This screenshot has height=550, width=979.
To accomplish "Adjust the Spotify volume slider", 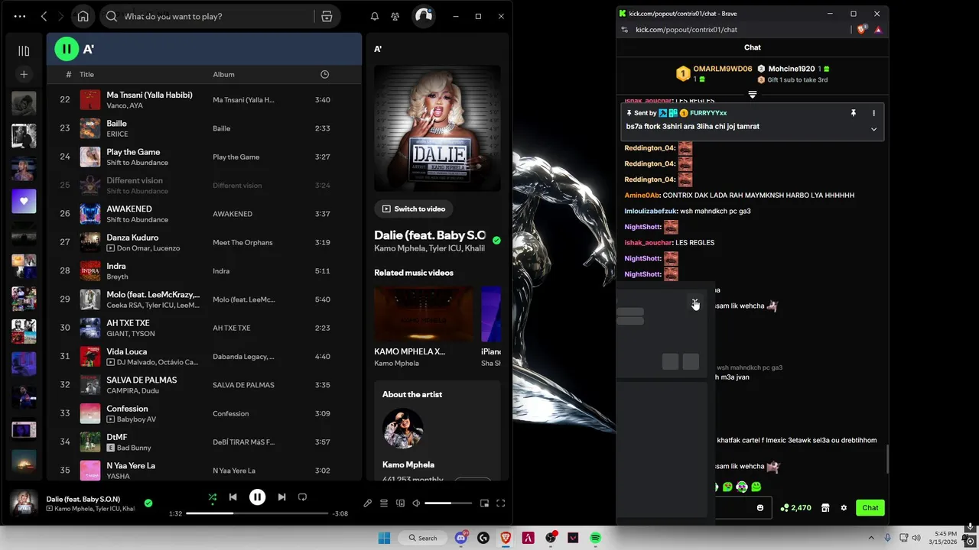I will (448, 503).
